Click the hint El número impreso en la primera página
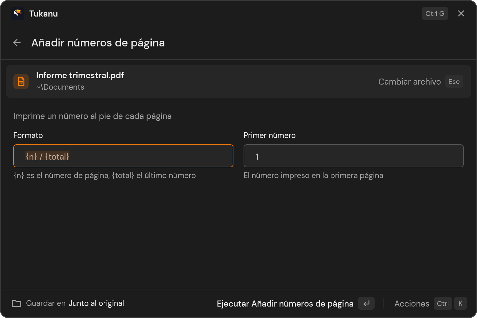The height and width of the screenshot is (318, 477). coord(313,176)
